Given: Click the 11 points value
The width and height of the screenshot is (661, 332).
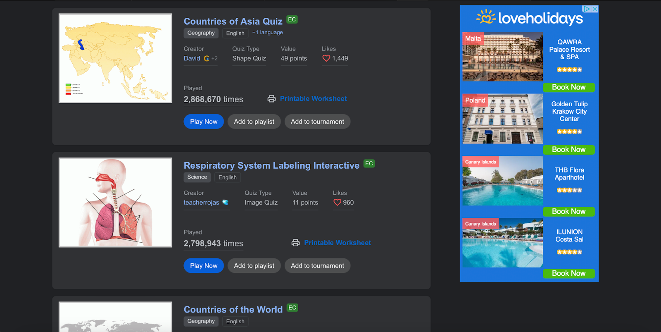Looking at the screenshot, I should coord(305,202).
